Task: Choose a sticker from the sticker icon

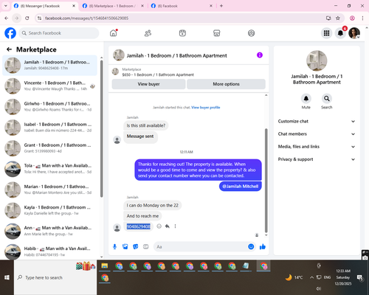Action: point(136,246)
